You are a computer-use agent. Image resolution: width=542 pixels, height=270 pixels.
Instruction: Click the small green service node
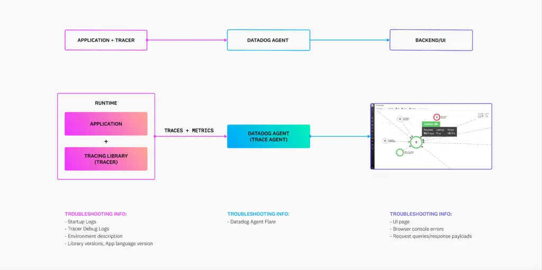coord(400,152)
